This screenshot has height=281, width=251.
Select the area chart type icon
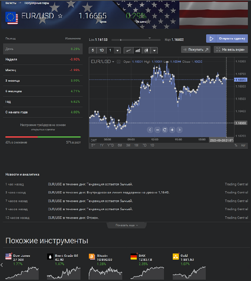click(138, 51)
